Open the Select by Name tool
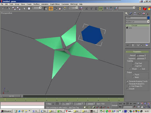Screen dimensions: 151x113 coord(45,8)
